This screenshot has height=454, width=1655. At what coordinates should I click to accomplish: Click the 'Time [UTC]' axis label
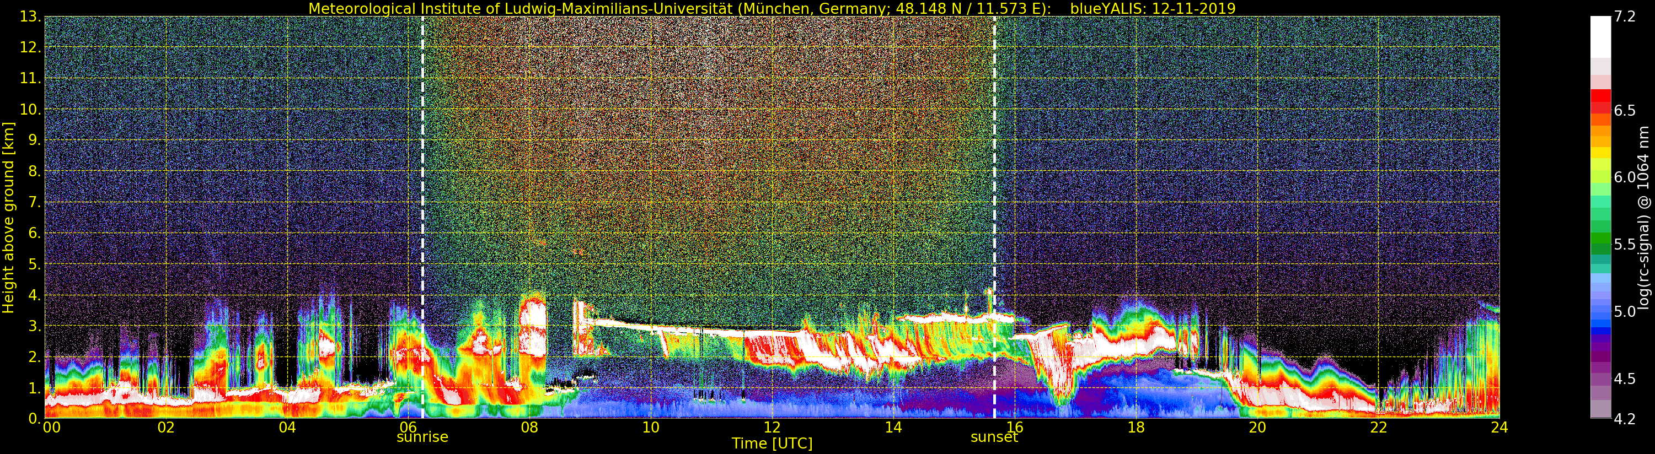coord(772,444)
